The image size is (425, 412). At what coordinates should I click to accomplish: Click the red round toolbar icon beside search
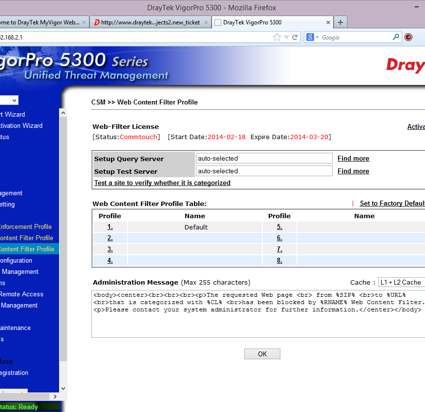tap(408, 37)
